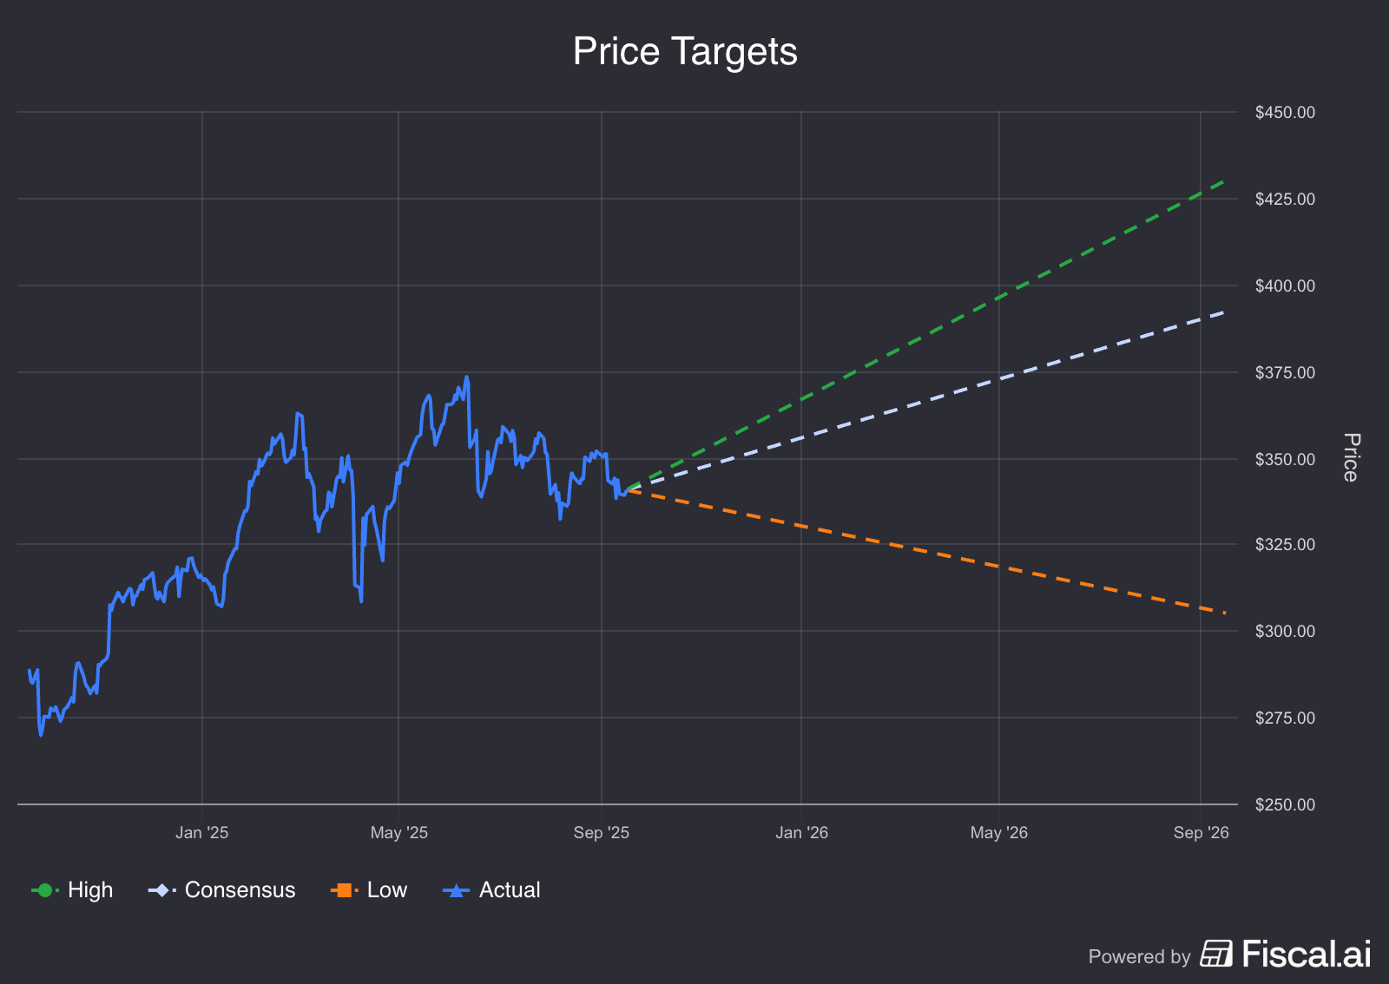This screenshot has width=1389, height=984.
Task: Click the $300.00 y-axis label
Action: (1285, 632)
